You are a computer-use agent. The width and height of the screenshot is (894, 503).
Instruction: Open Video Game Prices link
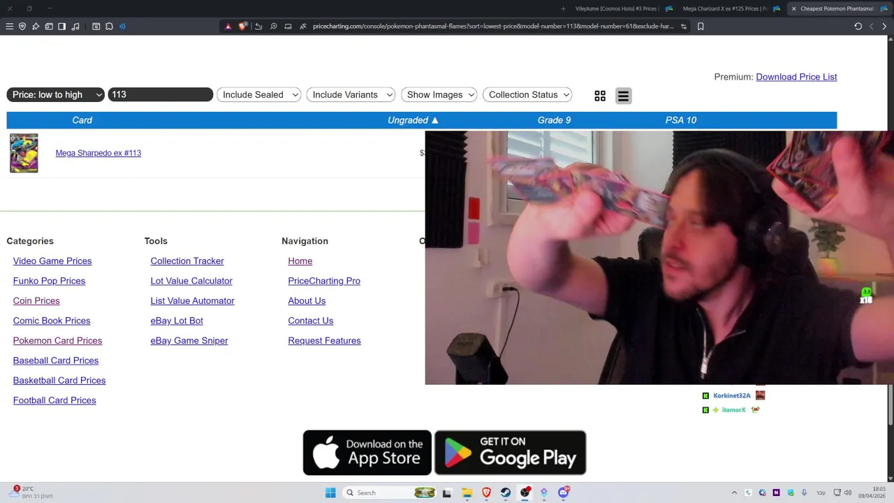52,261
